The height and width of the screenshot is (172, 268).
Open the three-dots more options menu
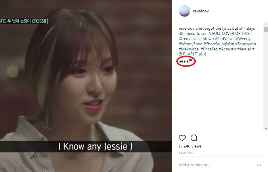pyautogui.click(x=259, y=165)
